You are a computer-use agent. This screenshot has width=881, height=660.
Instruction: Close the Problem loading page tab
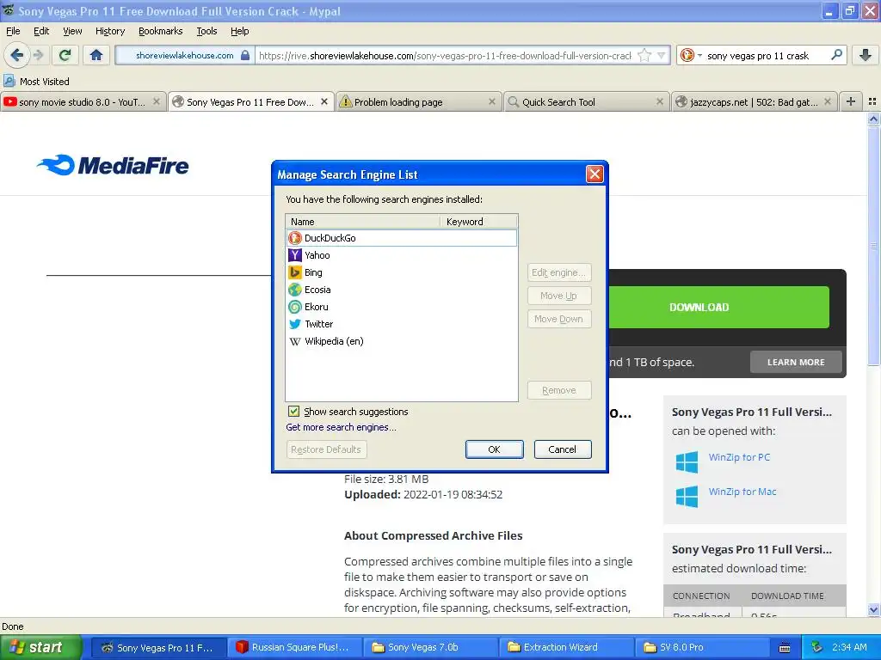pyautogui.click(x=492, y=101)
